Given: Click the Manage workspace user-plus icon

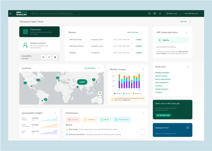Looking at the screenshot, I should [x=25, y=45].
